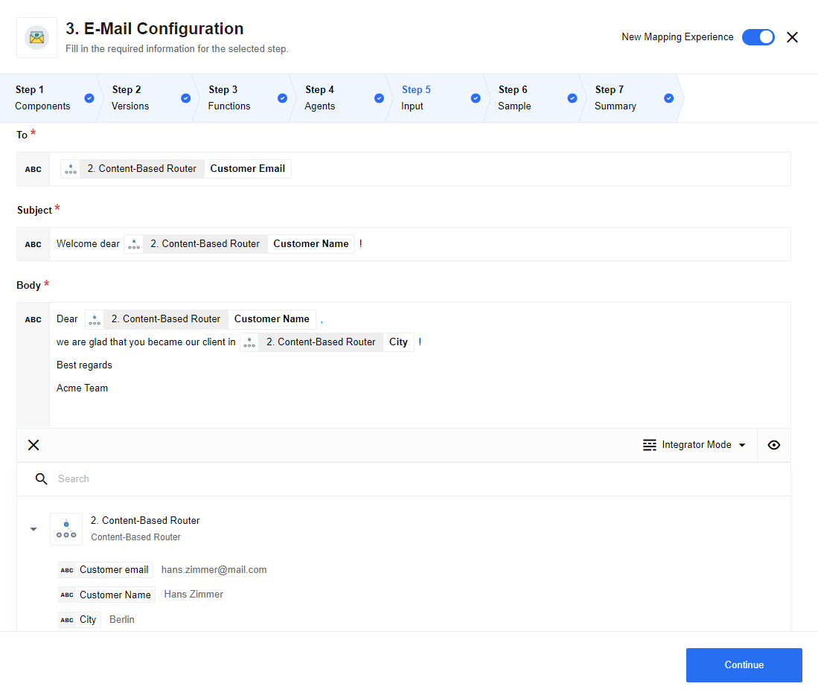Click Step 2 completed checkmark icon
The width and height of the screenshot is (818, 698).
[x=186, y=98]
